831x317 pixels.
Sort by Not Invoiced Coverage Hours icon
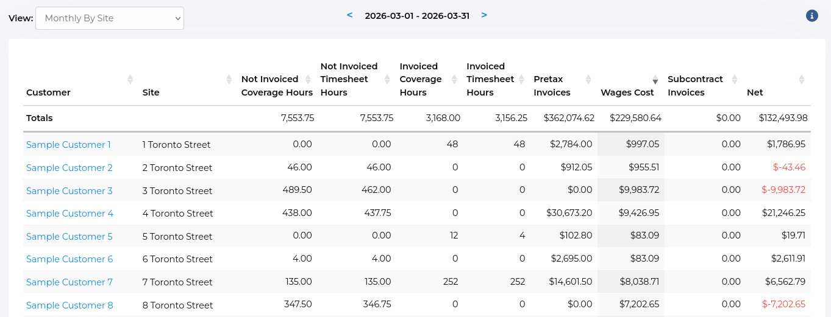(308, 80)
